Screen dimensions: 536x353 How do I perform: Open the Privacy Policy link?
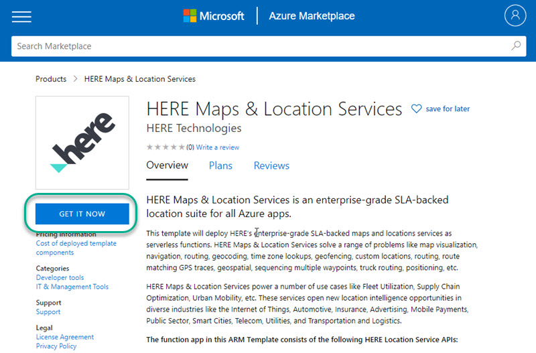[x=56, y=346]
